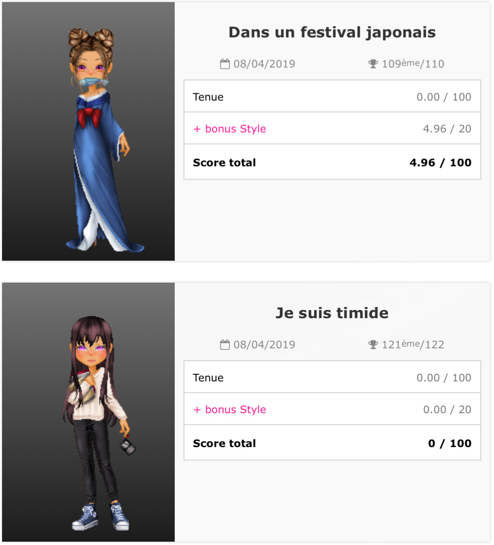This screenshot has width=494, height=545.
Task: Click '+ bonus Style' in the festival japonais card
Action: (x=230, y=129)
